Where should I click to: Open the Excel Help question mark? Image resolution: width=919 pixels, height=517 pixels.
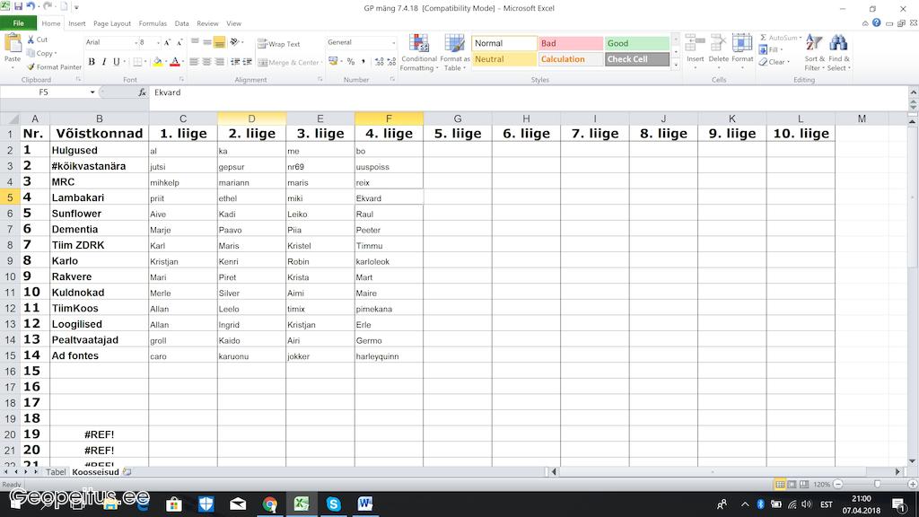pyautogui.click(x=876, y=22)
